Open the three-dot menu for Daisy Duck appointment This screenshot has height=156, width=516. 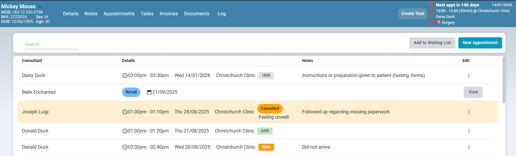tap(469, 76)
